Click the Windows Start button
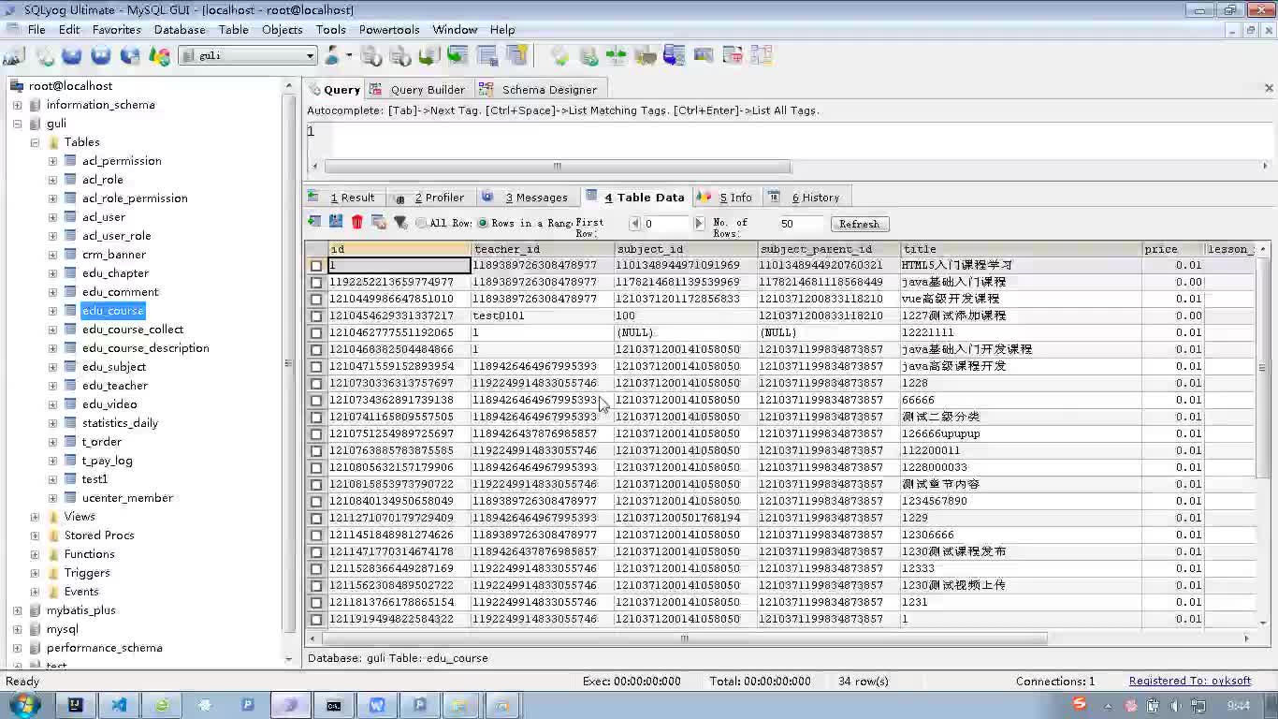 (23, 704)
